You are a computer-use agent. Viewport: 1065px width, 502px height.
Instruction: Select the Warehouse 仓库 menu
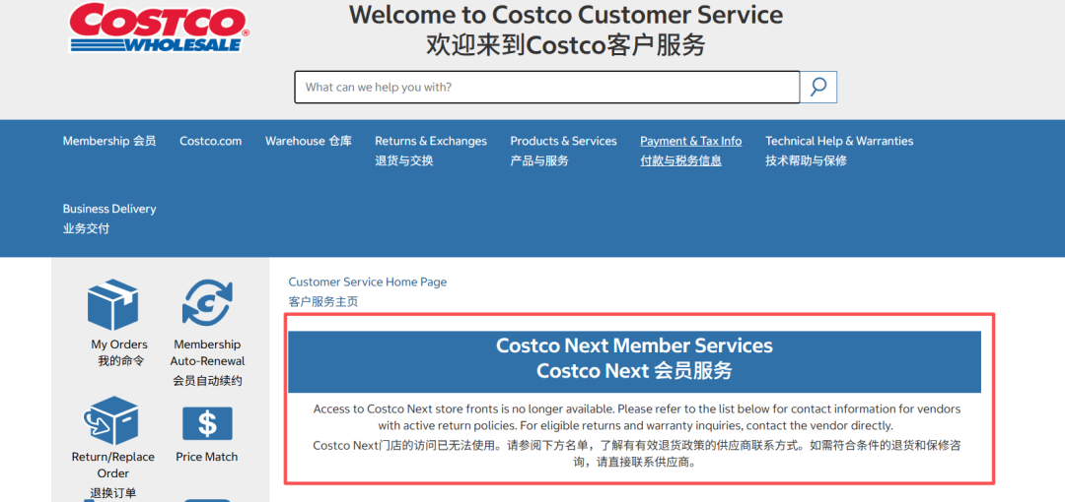click(x=309, y=141)
